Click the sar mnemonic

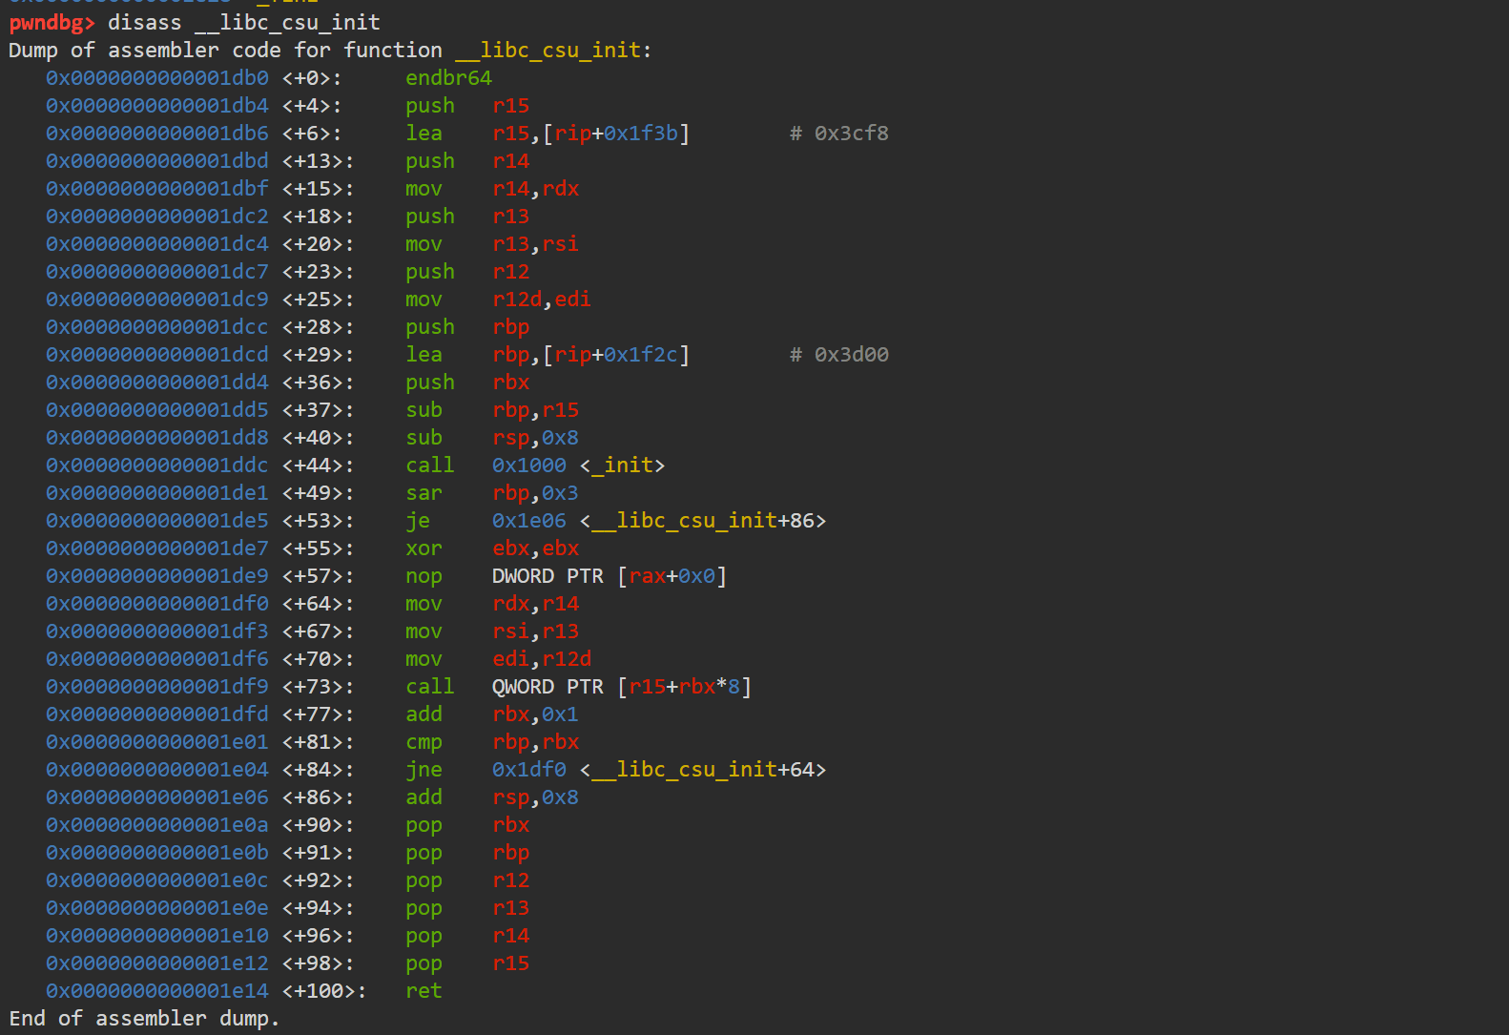coord(424,492)
